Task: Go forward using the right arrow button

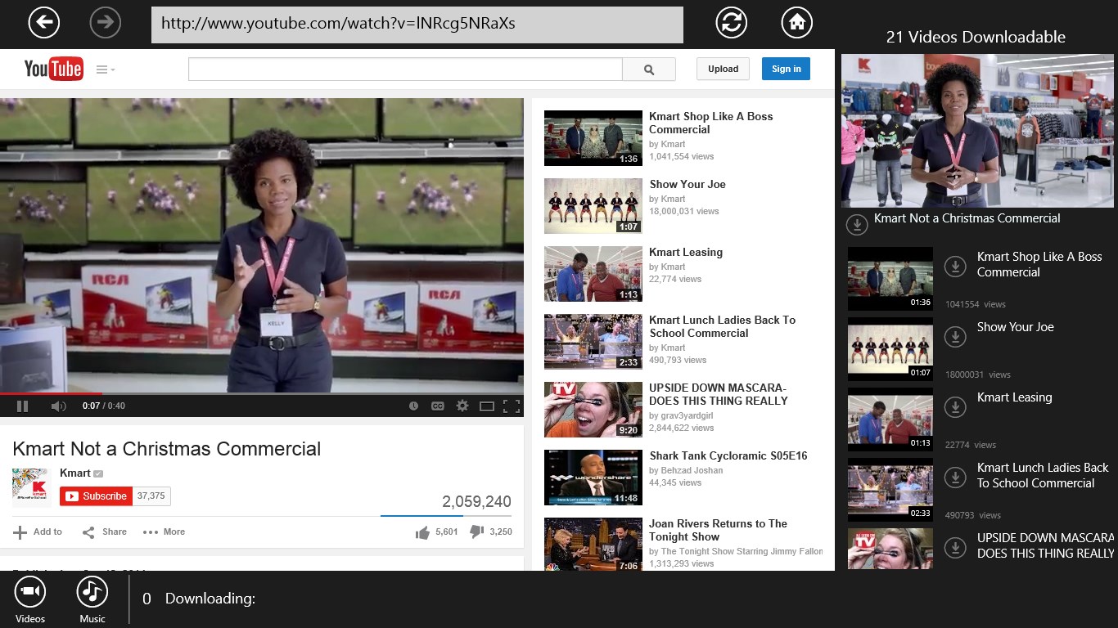Action: tap(105, 23)
